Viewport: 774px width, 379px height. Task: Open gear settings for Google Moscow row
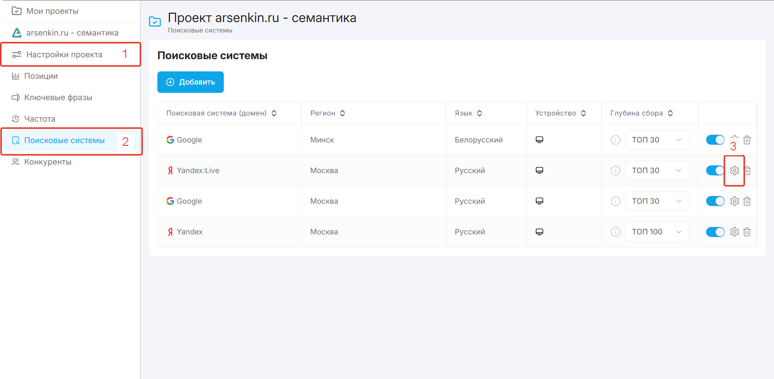pos(734,201)
